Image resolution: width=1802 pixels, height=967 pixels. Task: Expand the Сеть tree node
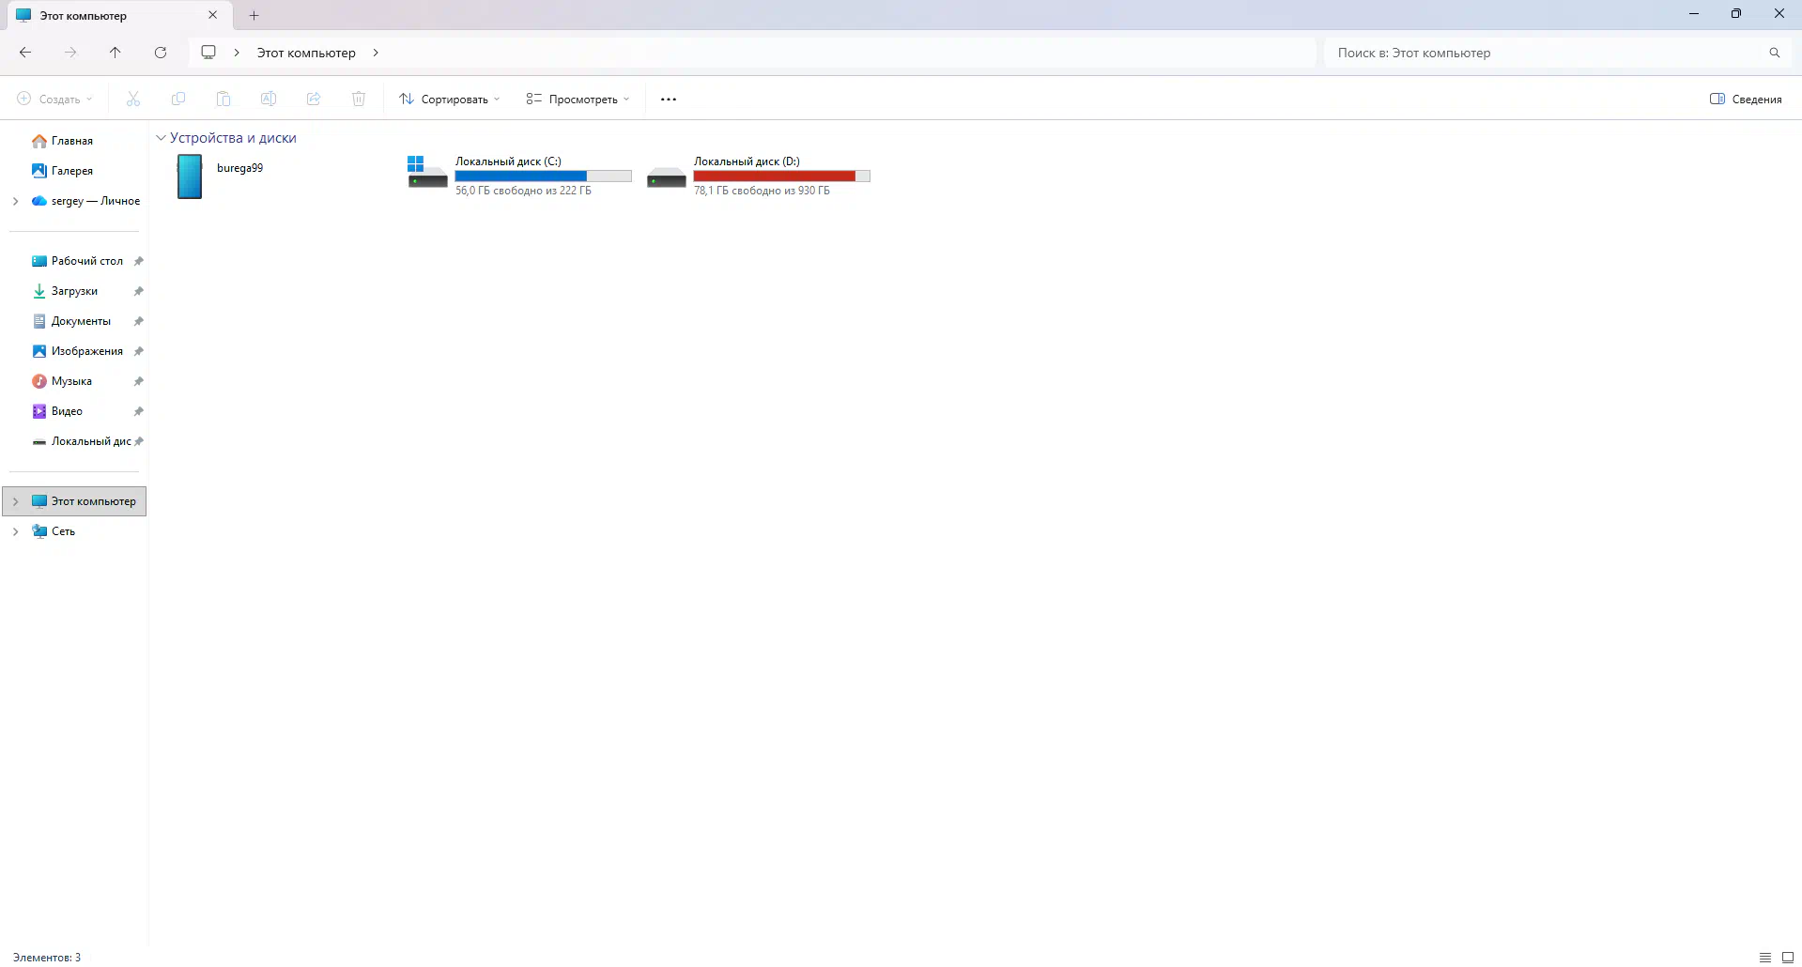[x=15, y=531]
